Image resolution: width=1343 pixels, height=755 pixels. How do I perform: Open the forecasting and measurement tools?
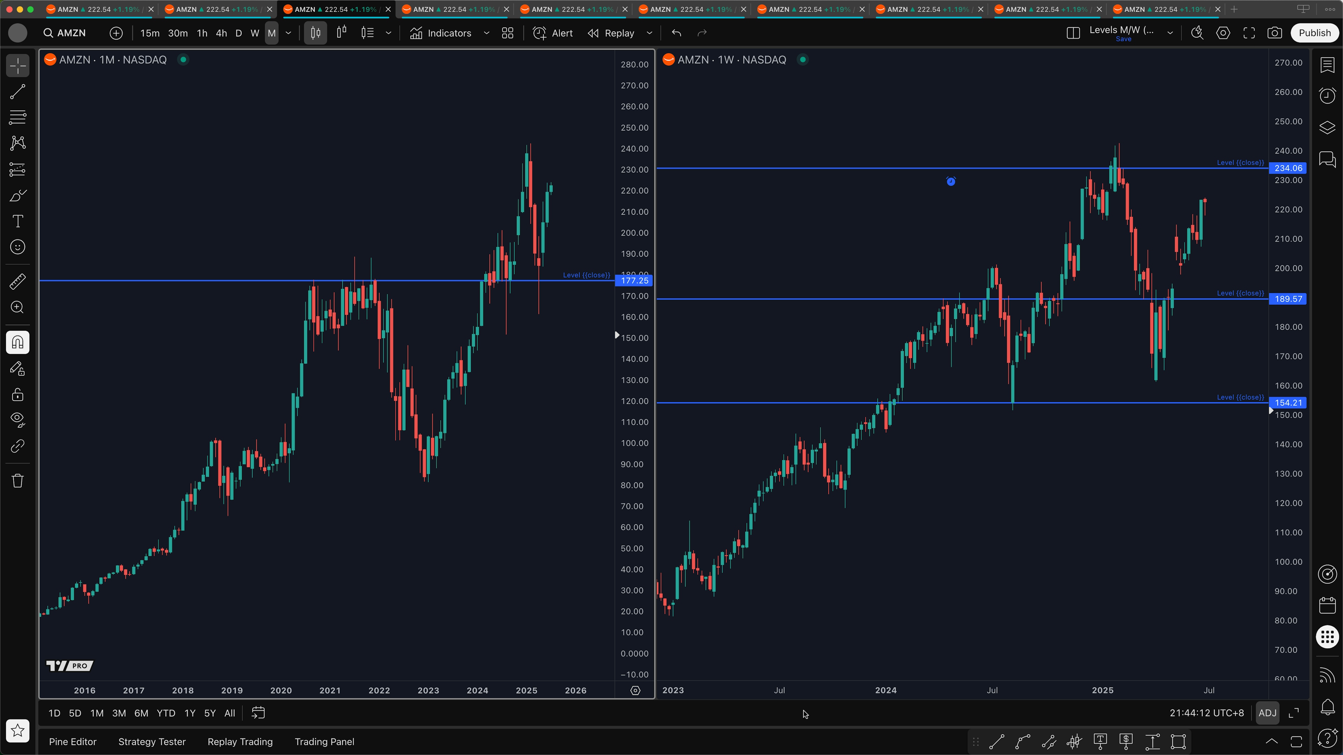[x=18, y=169]
